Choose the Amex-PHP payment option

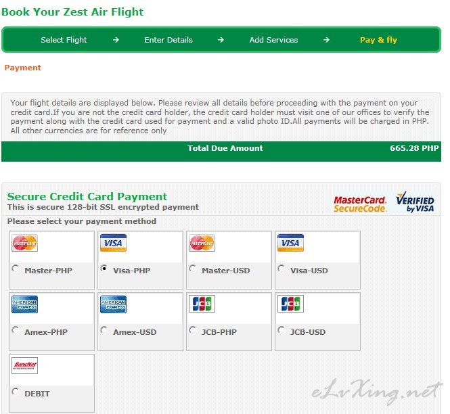coord(15,330)
